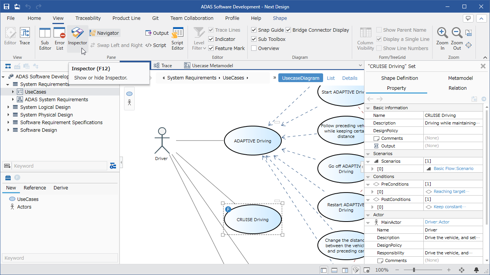The width and height of the screenshot is (490, 275).
Task: Select the UsecaseDiagram view button
Action: 301,78
